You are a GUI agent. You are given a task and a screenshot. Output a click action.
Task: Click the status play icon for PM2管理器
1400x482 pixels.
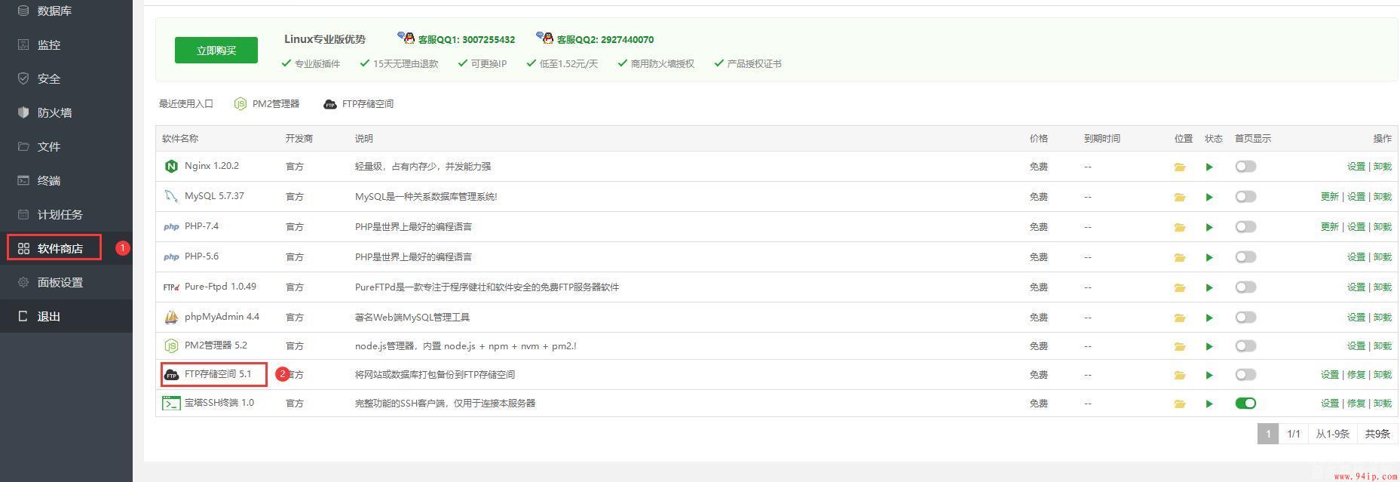[1209, 346]
